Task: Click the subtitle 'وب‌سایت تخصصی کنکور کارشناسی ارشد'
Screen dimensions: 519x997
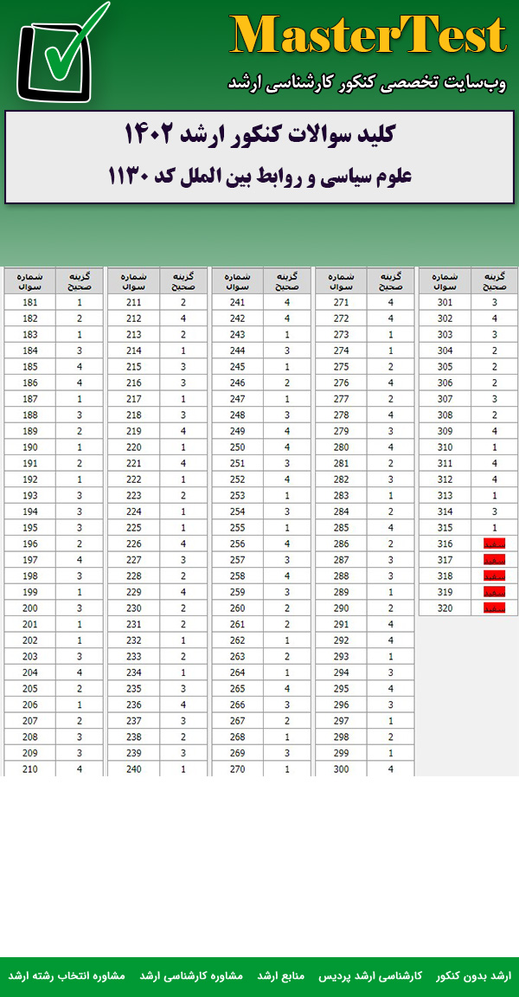Action: 367,83
